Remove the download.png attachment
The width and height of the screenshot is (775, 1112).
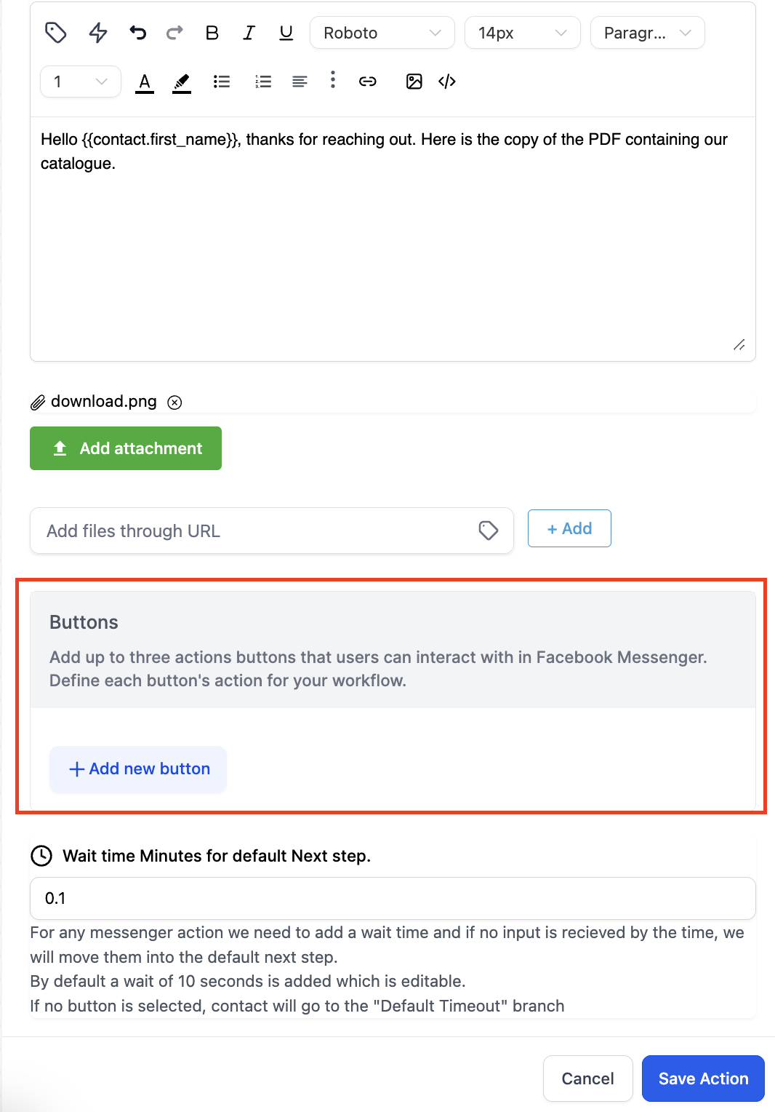(x=174, y=402)
